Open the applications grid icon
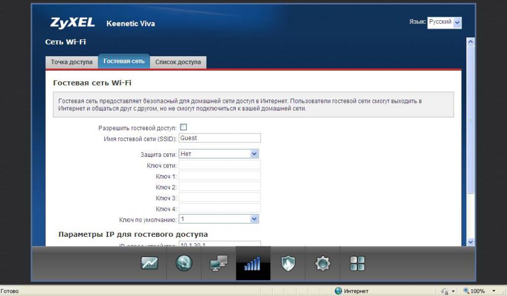This screenshot has width=507, height=296. (357, 264)
